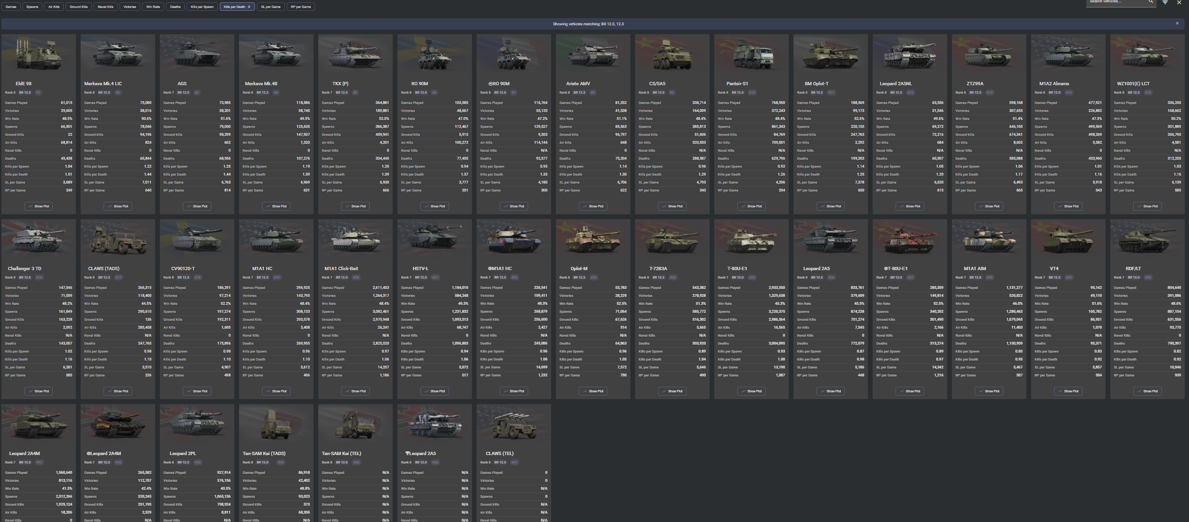The width and height of the screenshot is (1189, 522).
Task: Click the chart icon in HSTV-L Show Plot
Action: pyautogui.click(x=427, y=391)
